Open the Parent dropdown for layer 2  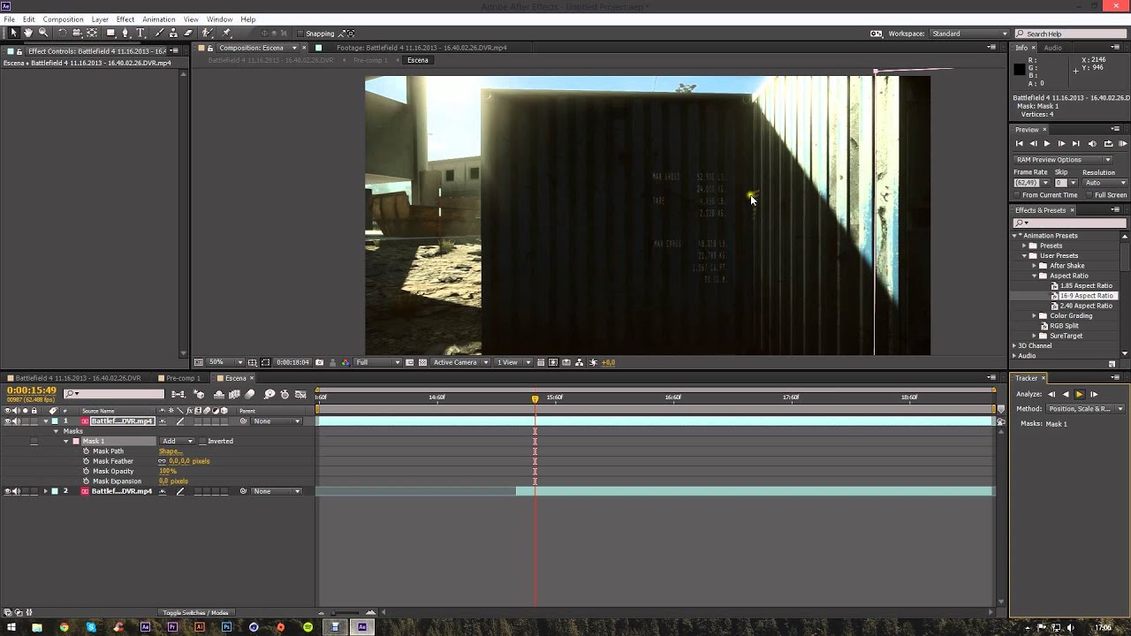pyautogui.click(x=277, y=491)
